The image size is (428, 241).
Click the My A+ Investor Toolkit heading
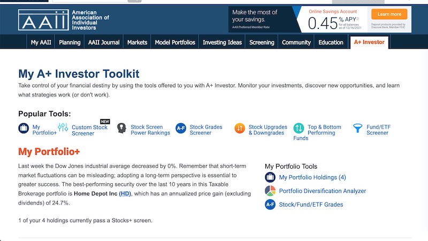pyautogui.click(x=79, y=74)
